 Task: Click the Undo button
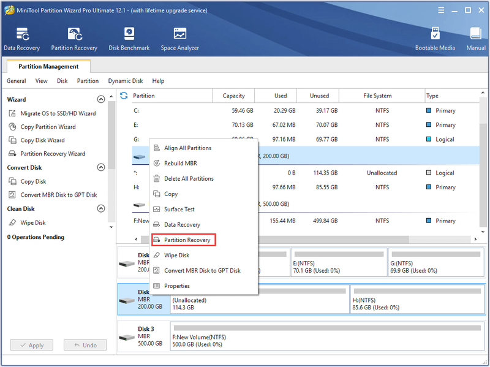tap(85, 345)
